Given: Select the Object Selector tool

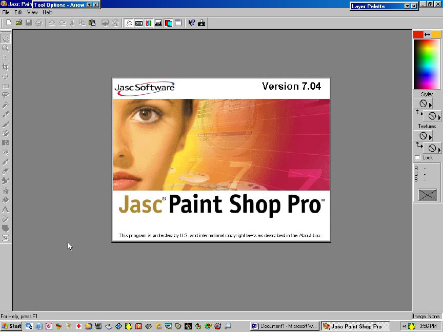Looking at the screenshot, I should tap(5, 238).
